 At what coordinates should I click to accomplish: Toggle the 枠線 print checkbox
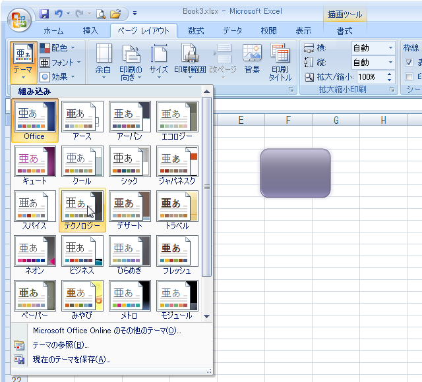[x=409, y=77]
